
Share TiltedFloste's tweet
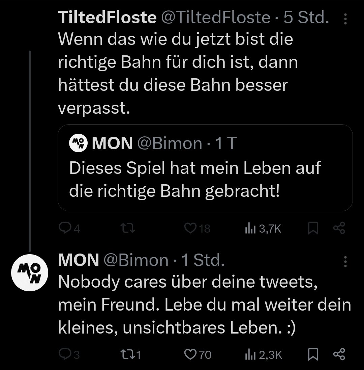point(339,228)
